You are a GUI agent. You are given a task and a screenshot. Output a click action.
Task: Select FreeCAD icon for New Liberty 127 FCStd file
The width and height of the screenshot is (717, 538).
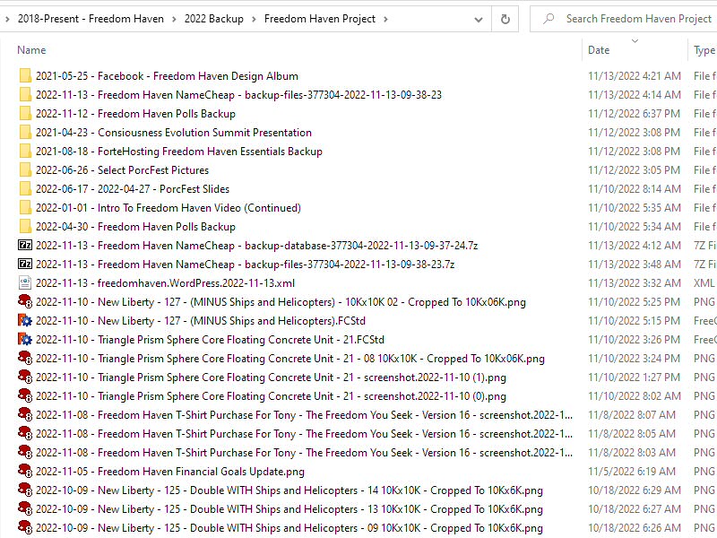[x=25, y=321]
